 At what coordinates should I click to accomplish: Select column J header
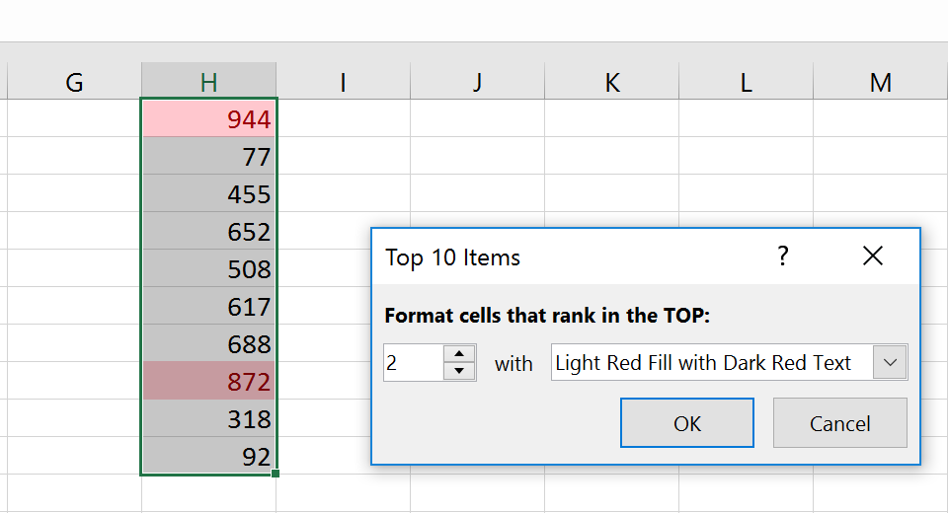[477, 83]
